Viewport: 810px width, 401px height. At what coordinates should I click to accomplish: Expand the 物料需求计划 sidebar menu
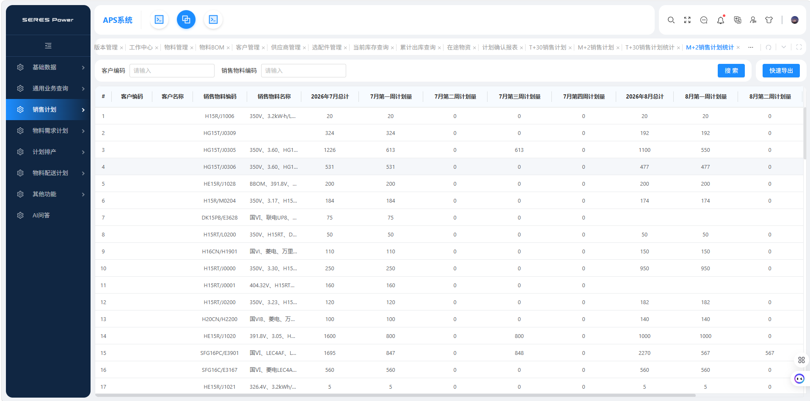(x=48, y=131)
